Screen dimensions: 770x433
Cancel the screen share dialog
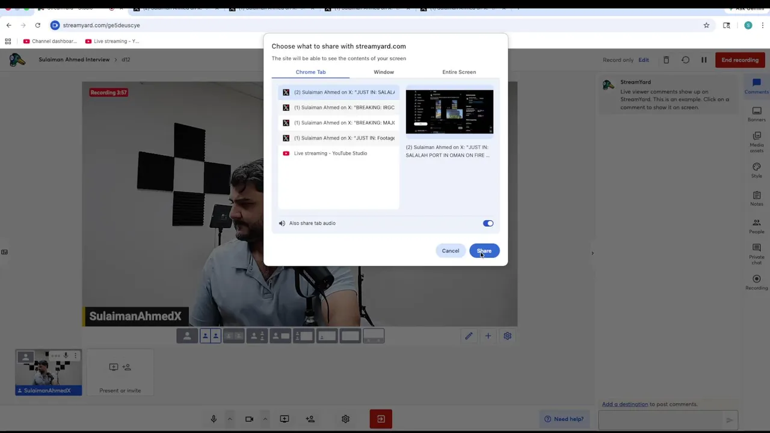pyautogui.click(x=450, y=251)
